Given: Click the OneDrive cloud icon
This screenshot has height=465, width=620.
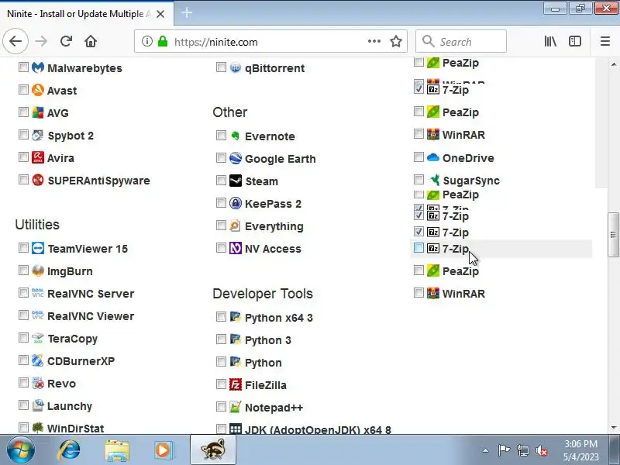Looking at the screenshot, I should 433,157.
